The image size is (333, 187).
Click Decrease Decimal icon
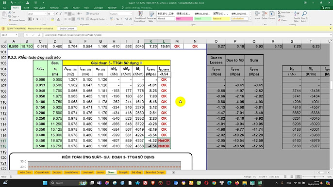tap(131, 19)
